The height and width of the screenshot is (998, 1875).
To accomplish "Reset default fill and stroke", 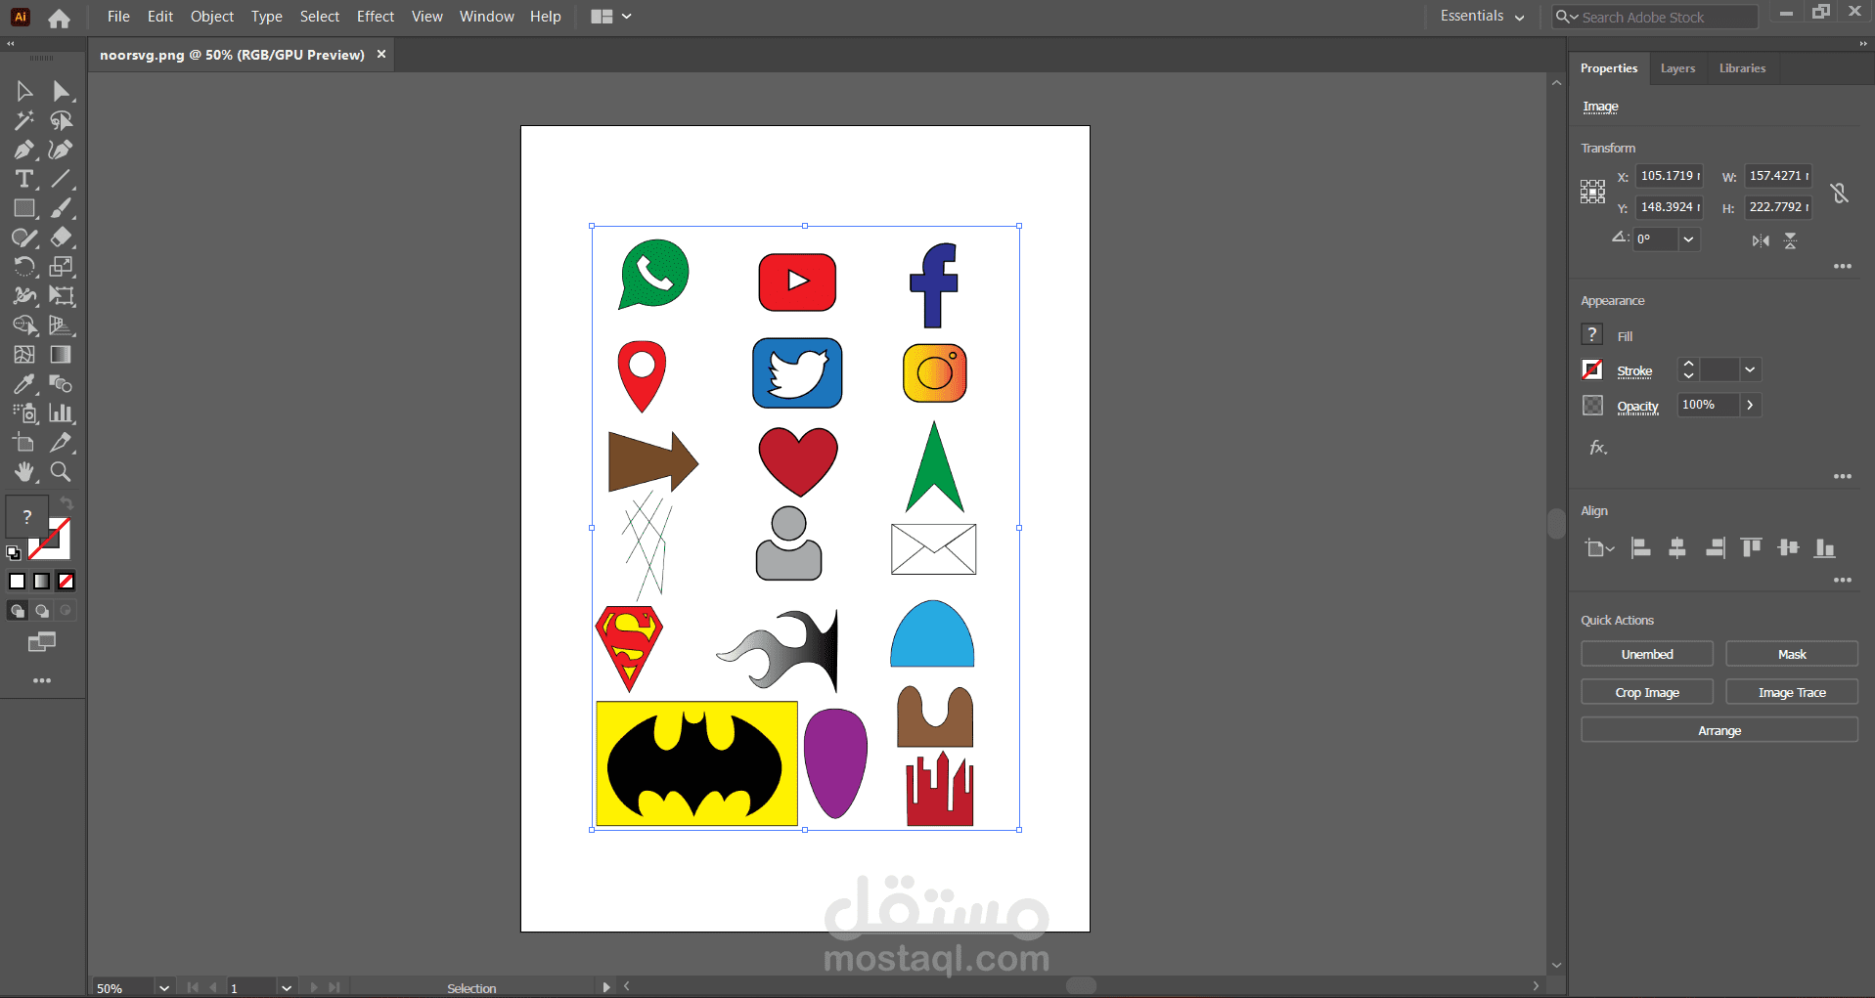I will click(14, 552).
